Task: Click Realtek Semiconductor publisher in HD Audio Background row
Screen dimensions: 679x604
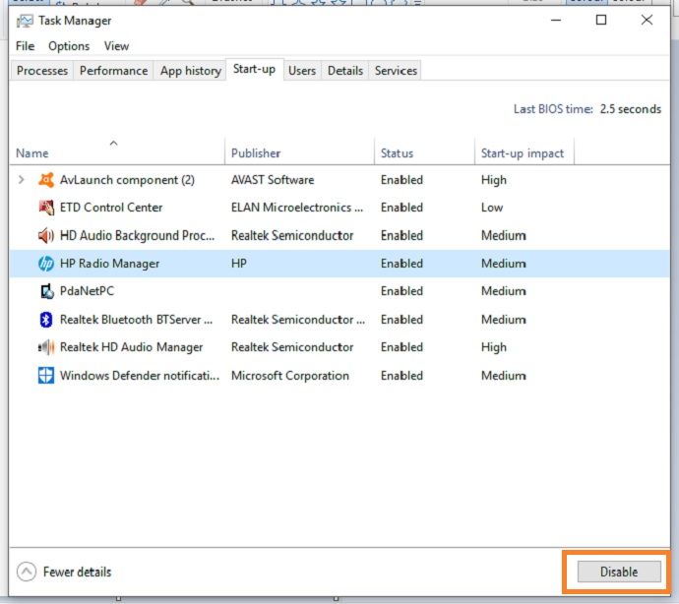Action: (x=292, y=235)
